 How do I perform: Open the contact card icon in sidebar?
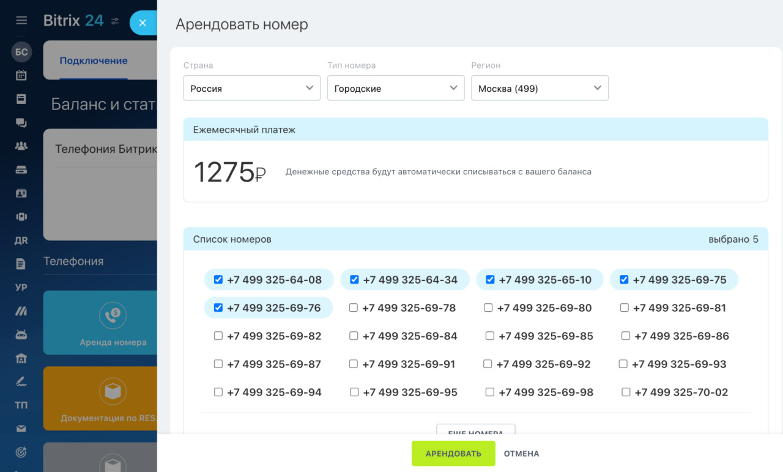tap(21, 193)
